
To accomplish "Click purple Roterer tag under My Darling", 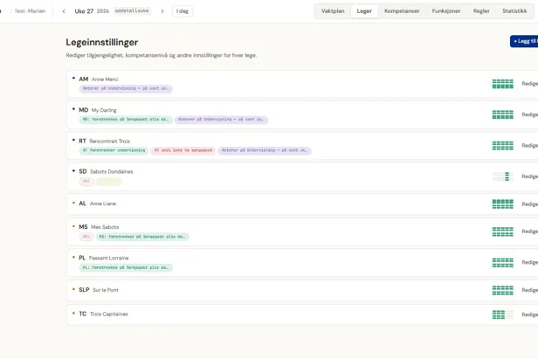I will [x=221, y=120].
